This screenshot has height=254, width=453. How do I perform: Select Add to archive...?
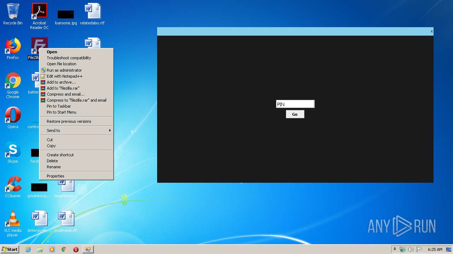pyautogui.click(x=76, y=82)
